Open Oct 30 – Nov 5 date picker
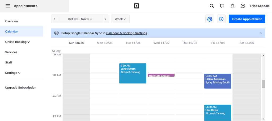 80,19
